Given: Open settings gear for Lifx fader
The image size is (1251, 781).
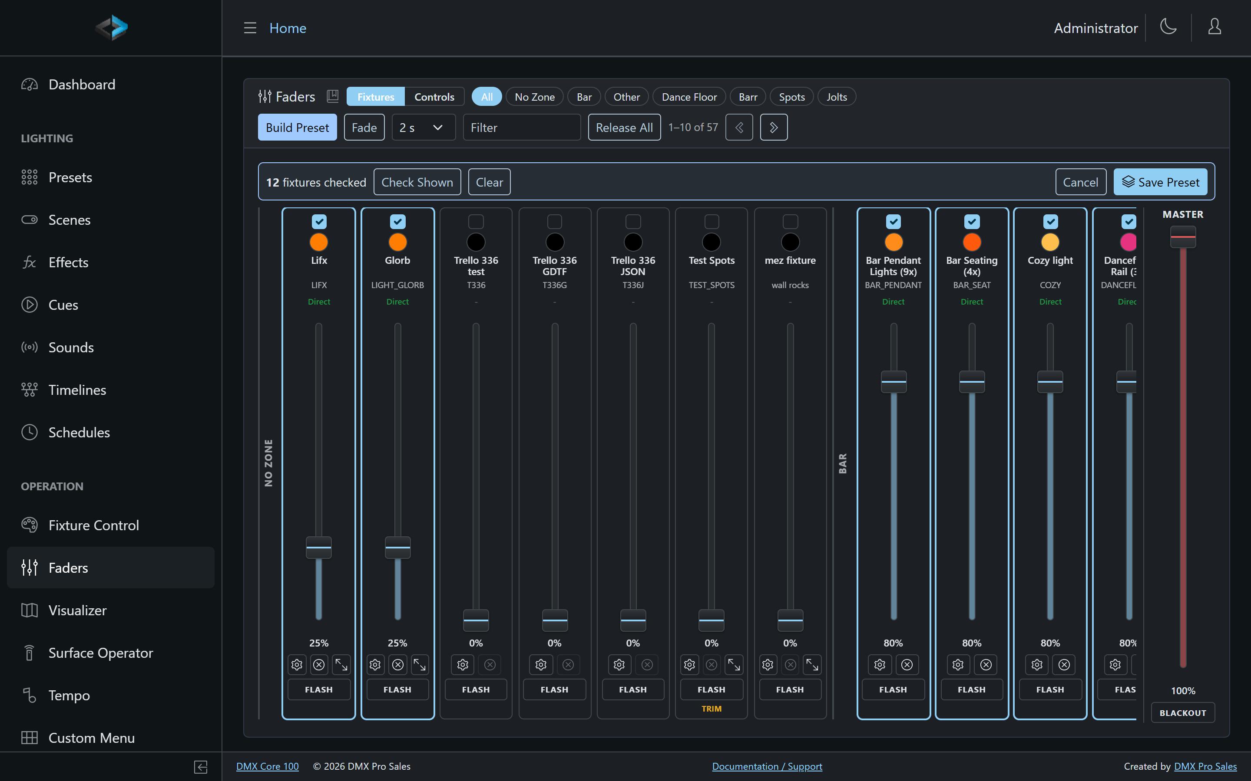Looking at the screenshot, I should point(297,664).
